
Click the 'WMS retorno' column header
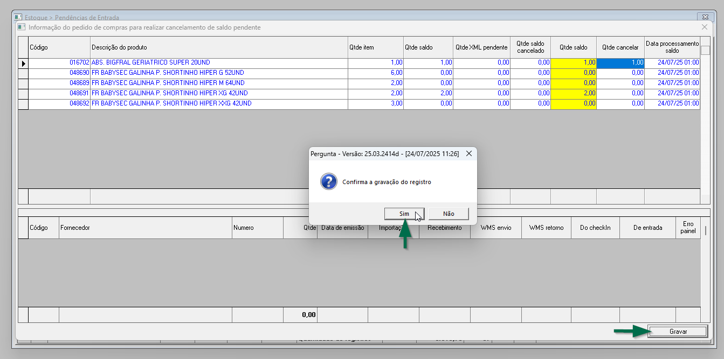pyautogui.click(x=547, y=228)
